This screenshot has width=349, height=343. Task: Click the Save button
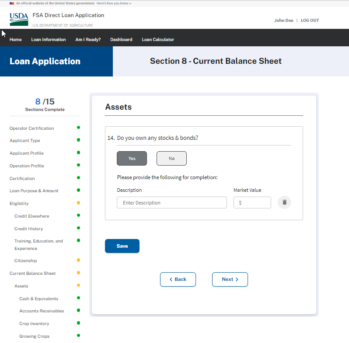point(122,246)
